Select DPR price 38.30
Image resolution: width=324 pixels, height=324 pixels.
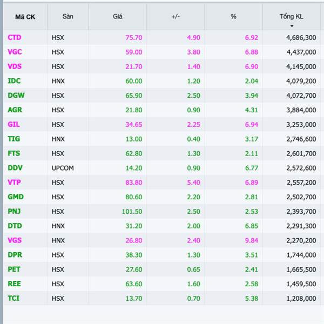click(x=134, y=255)
